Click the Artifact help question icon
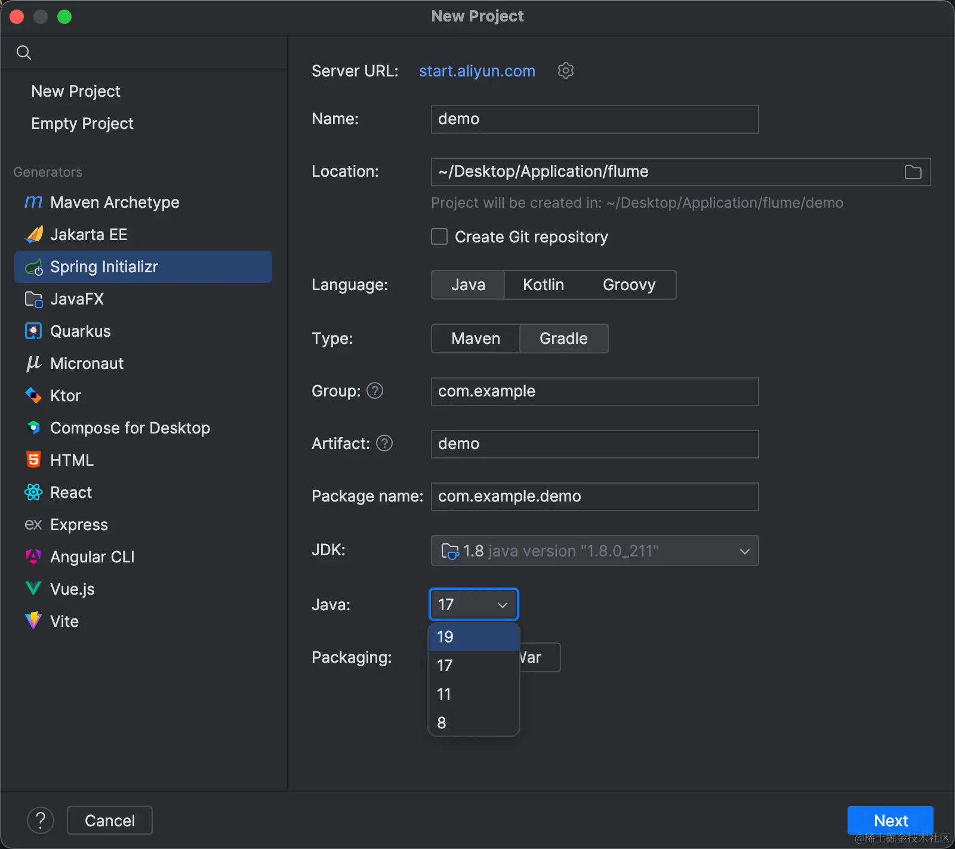 [x=384, y=444]
